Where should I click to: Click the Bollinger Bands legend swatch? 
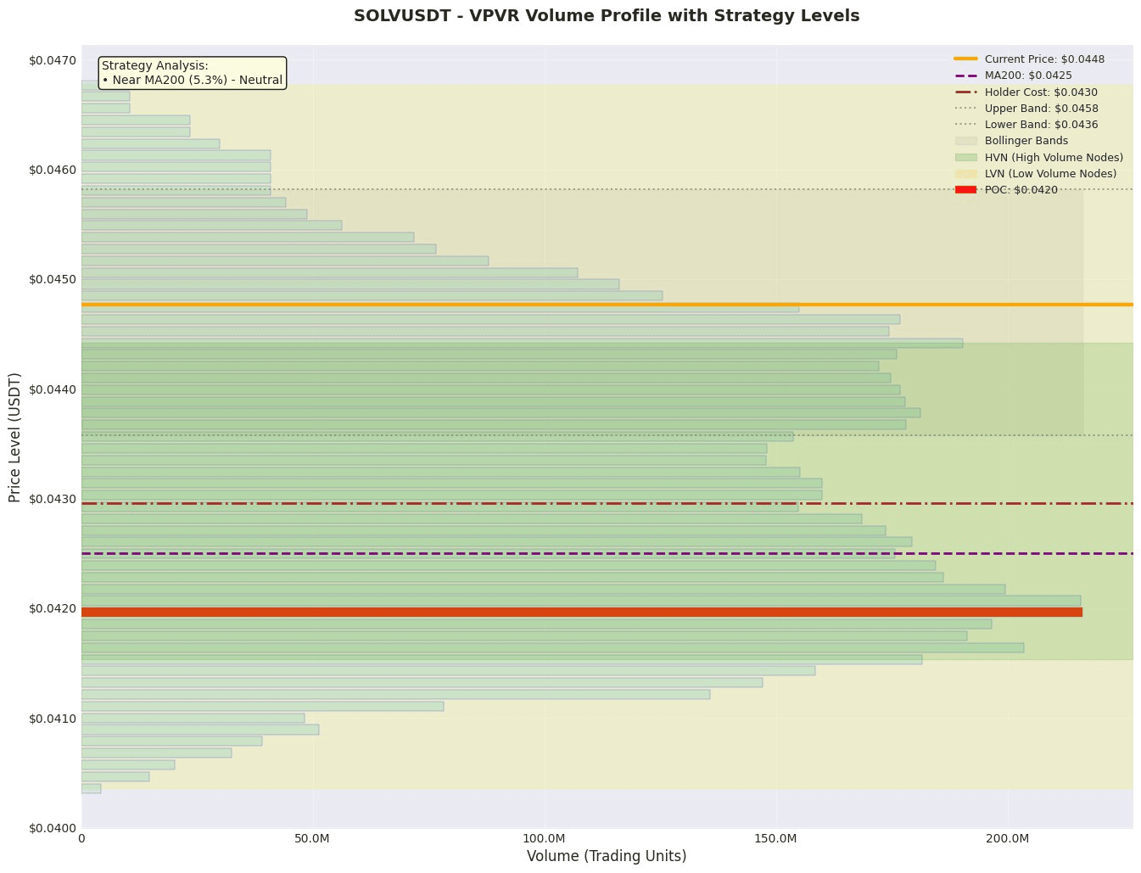pyautogui.click(x=965, y=141)
